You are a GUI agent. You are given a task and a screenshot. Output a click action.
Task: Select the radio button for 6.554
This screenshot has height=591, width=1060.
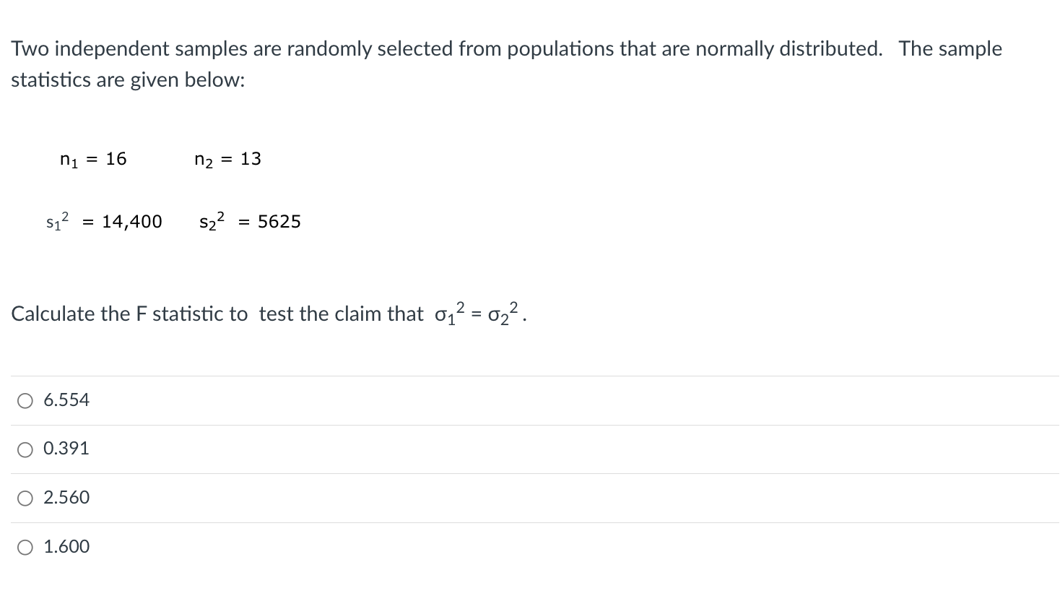[25, 400]
